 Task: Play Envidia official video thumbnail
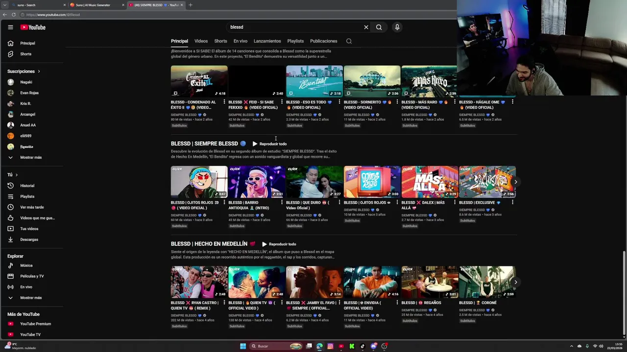pyautogui.click(x=372, y=282)
